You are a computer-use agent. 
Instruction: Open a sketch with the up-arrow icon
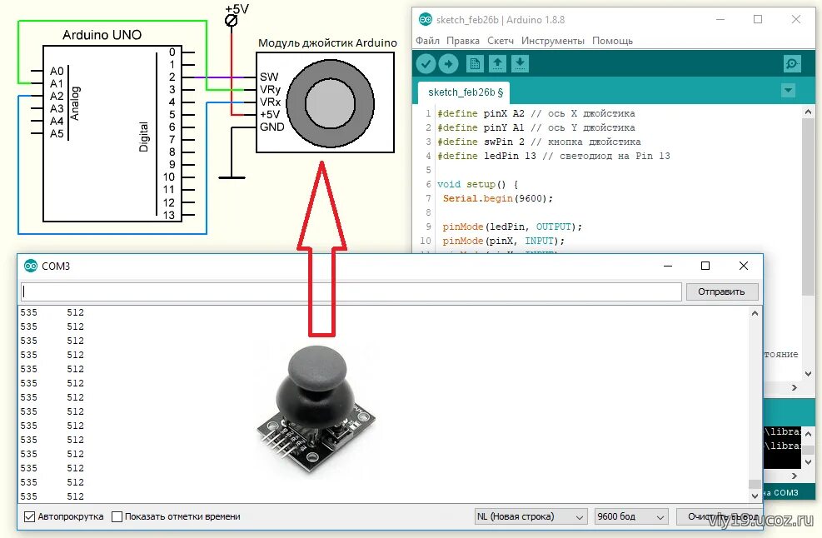coord(497,64)
